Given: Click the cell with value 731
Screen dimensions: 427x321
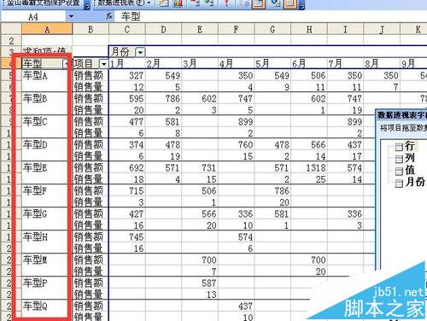Looking at the screenshot, I should 200,167.
